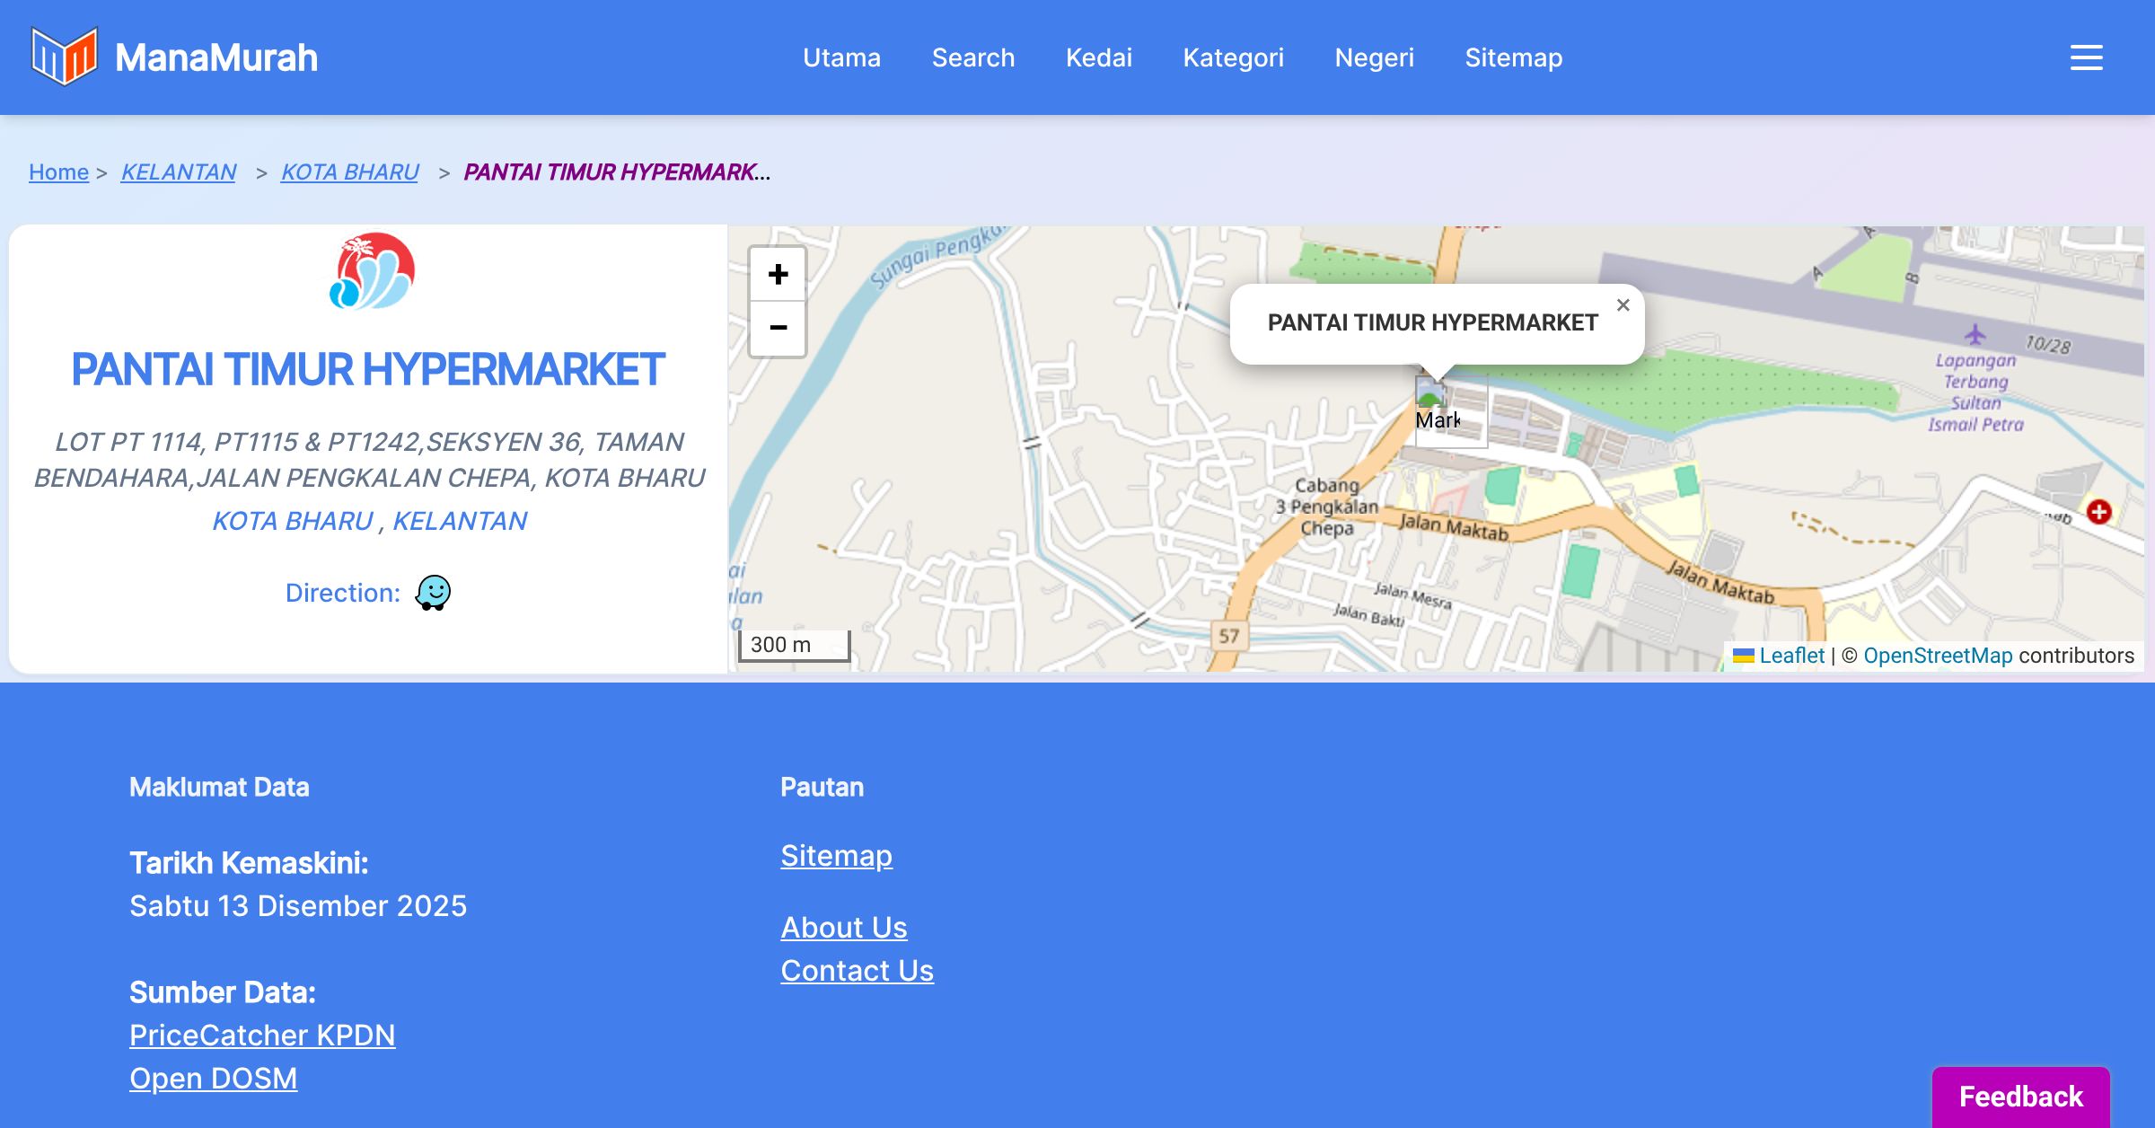Open the About Us footer link
The image size is (2155, 1128).
pyautogui.click(x=843, y=928)
